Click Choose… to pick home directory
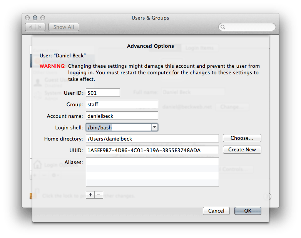The image size is (301, 238). (x=242, y=138)
